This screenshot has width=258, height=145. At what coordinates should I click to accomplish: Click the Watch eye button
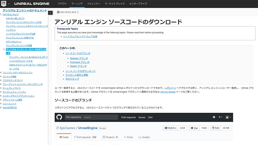(x=170, y=128)
